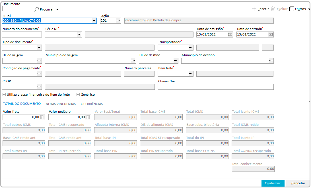The width and height of the screenshot is (311, 188).
Task: Click the Inserir plus icon
Action: coord(254,9)
